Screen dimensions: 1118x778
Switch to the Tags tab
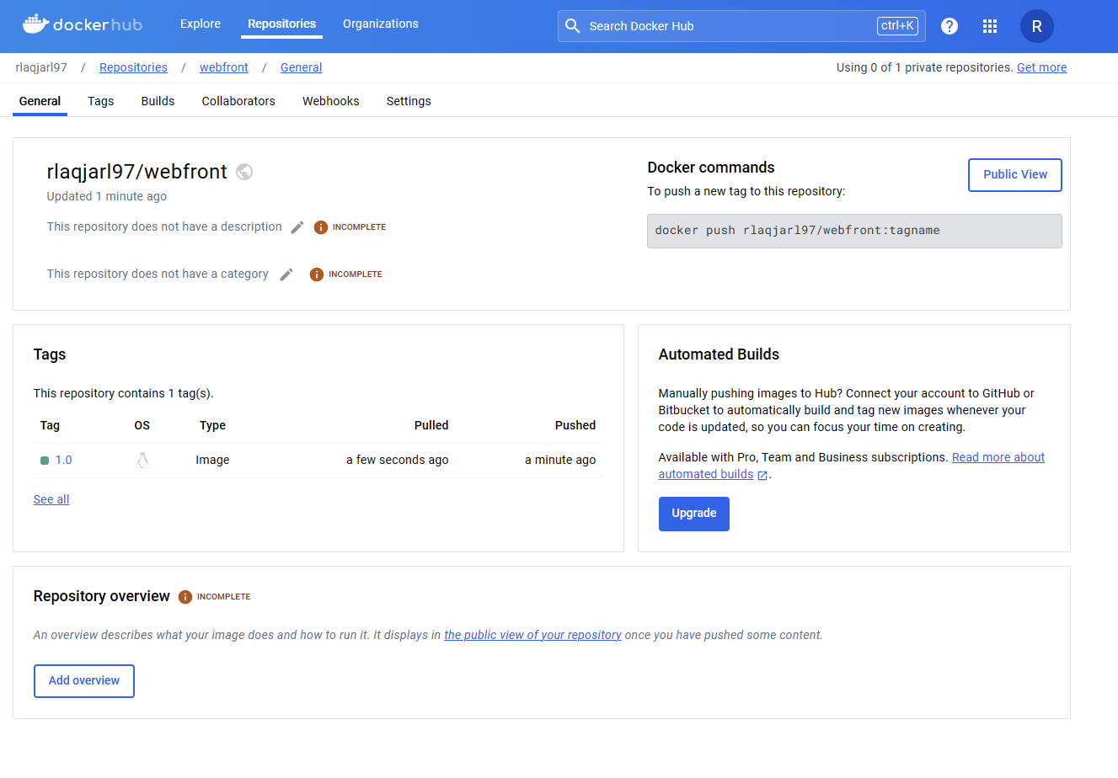(x=100, y=101)
